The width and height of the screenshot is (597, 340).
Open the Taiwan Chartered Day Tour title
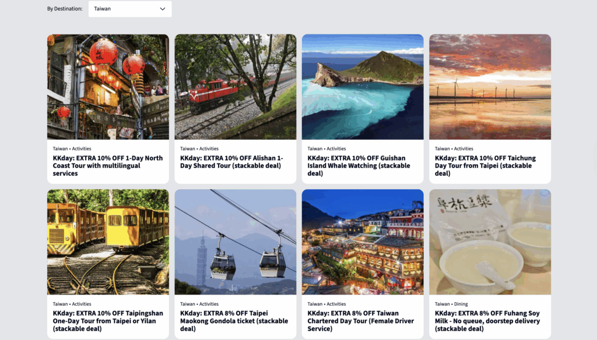click(x=360, y=321)
